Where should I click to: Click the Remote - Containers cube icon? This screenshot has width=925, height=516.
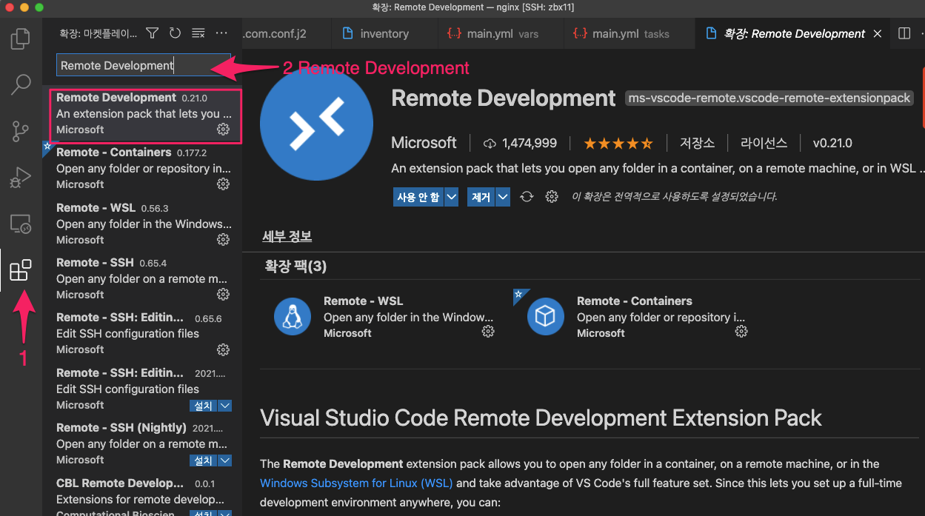pyautogui.click(x=546, y=316)
